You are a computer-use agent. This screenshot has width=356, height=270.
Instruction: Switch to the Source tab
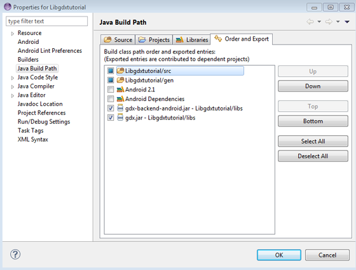point(118,39)
